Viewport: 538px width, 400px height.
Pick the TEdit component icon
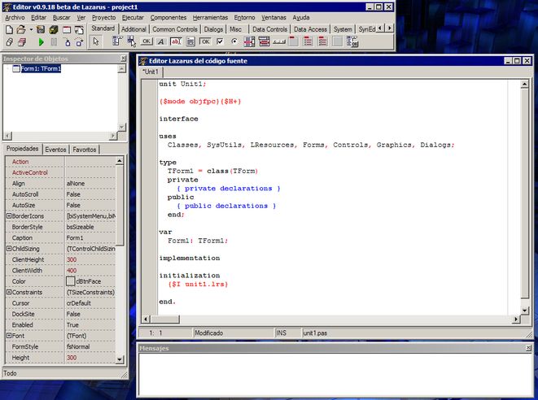(x=176, y=41)
